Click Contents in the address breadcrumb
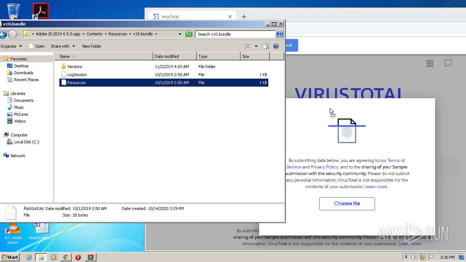This screenshot has width=466, height=262. 94,34
